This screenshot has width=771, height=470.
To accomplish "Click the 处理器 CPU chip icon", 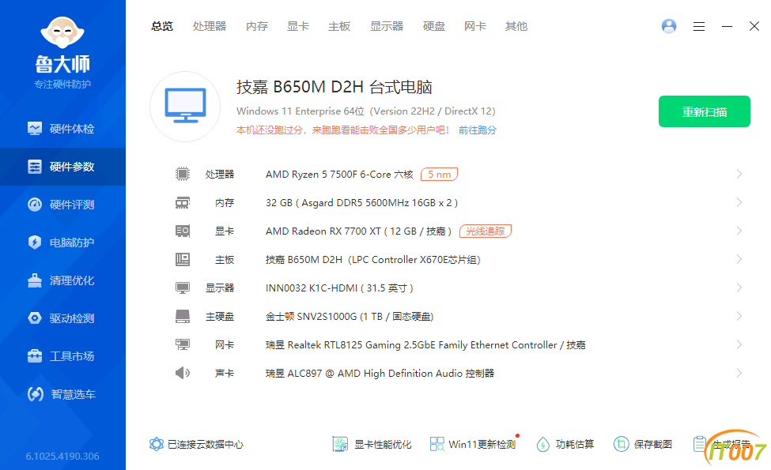I will click(x=183, y=174).
